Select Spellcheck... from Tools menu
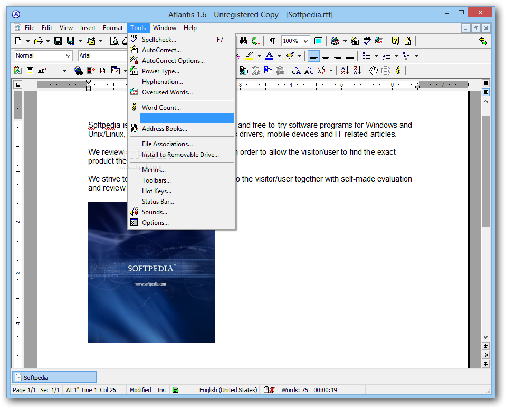 coord(182,40)
